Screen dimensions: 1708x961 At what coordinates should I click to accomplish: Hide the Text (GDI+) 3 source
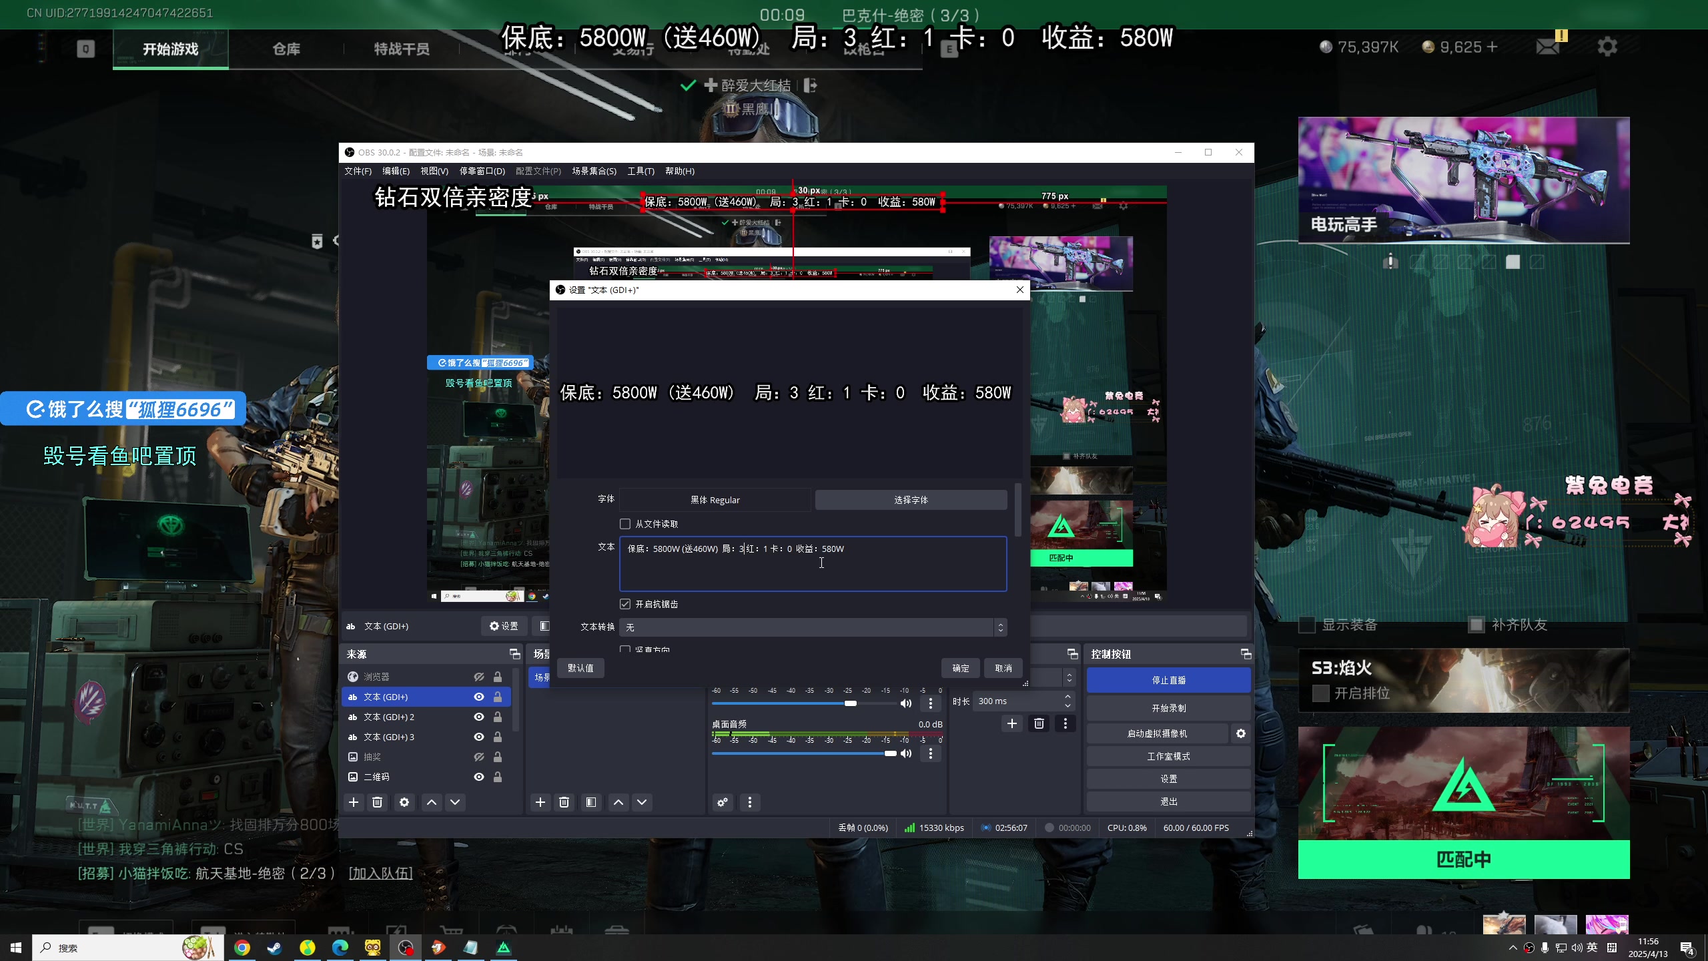point(479,737)
